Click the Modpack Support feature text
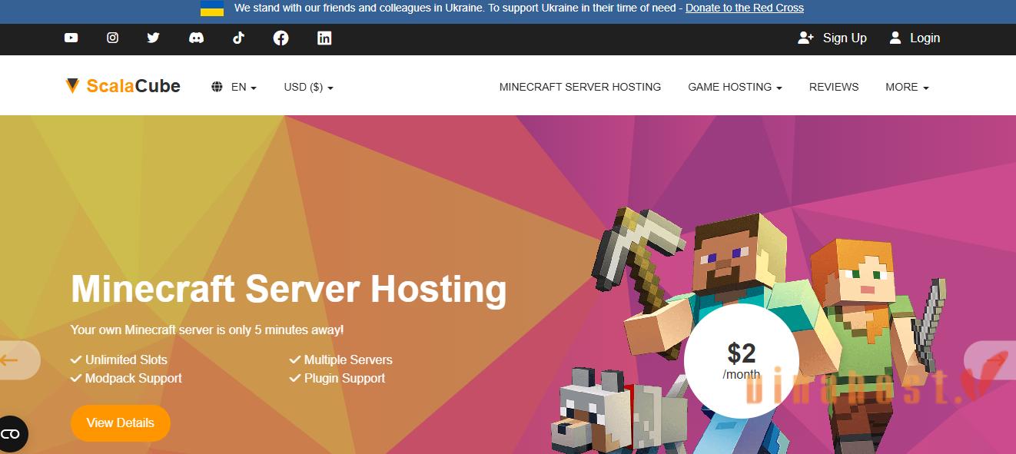The width and height of the screenshot is (1016, 454). coord(134,378)
